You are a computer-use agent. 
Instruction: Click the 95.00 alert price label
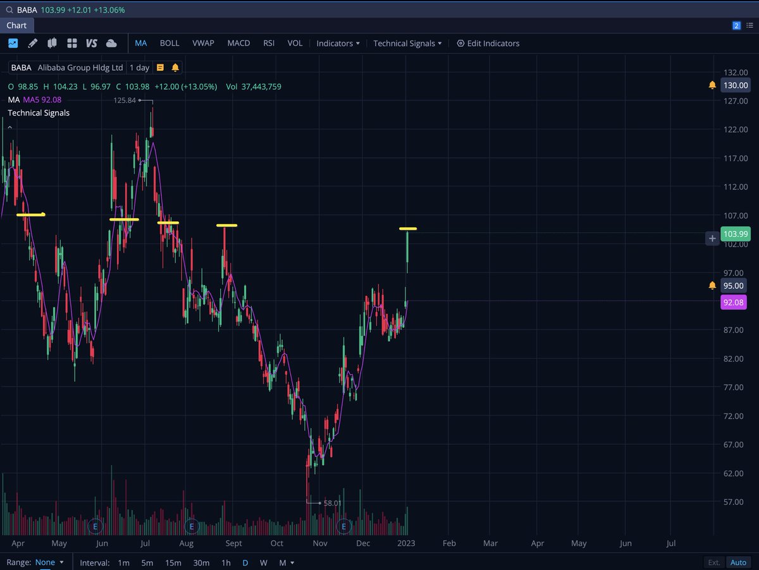[734, 286]
